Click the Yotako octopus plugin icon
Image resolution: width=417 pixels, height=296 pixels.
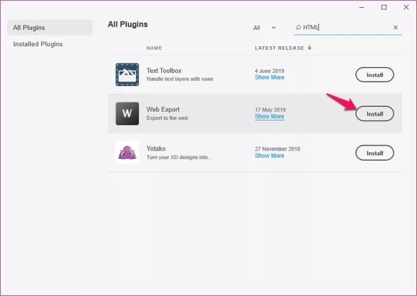click(x=127, y=153)
